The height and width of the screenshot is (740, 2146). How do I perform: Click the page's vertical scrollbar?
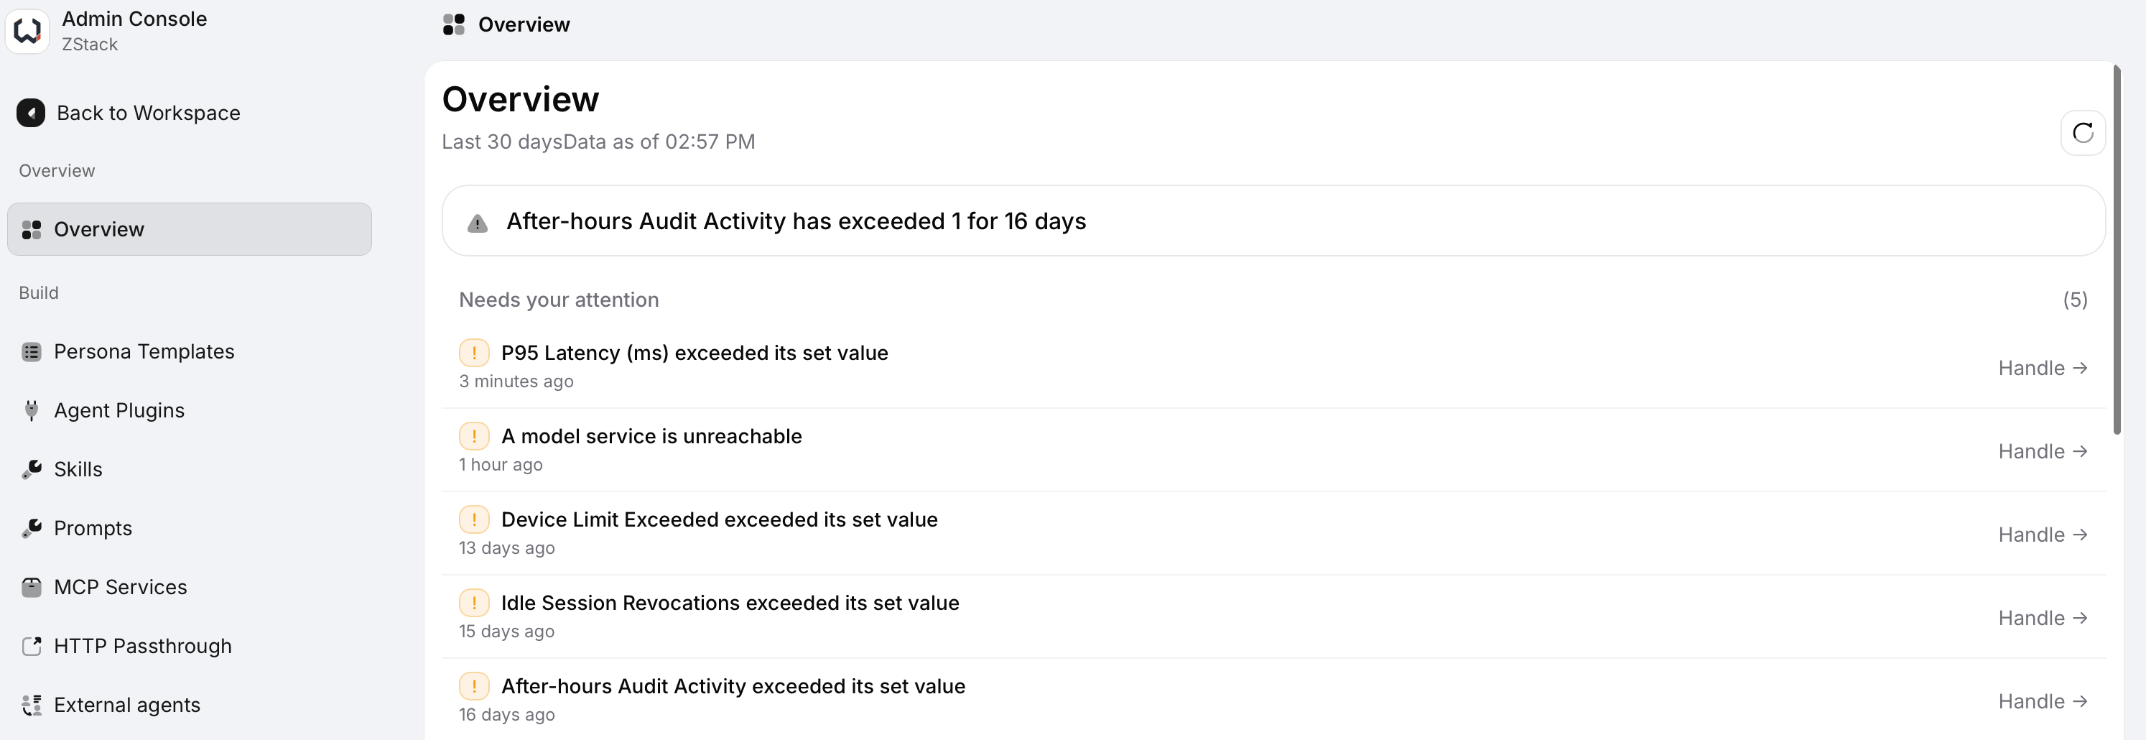pyautogui.click(x=2117, y=250)
